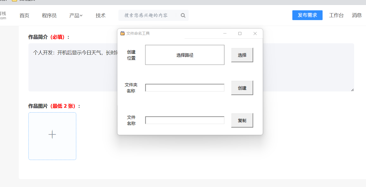Open the 产品 dropdown menu
Image resolution: width=366 pixels, height=187 pixels.
point(76,15)
